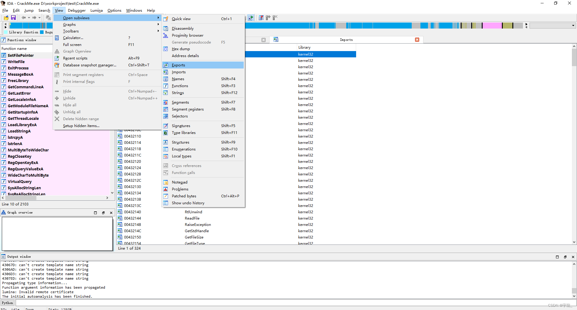Image resolution: width=577 pixels, height=310 pixels.
Task: Click the breakpoint list toolbar icon
Action: [x=261, y=18]
